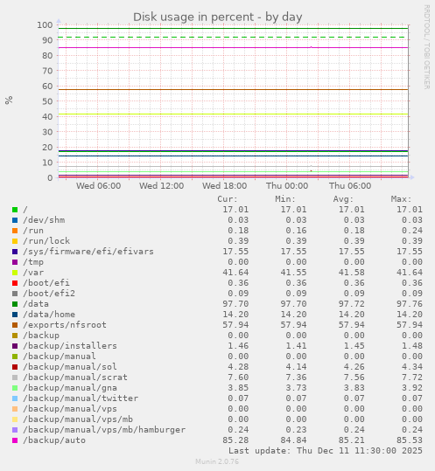Click the /var min value 41.55
This screenshot has height=471, width=435.
click(293, 273)
